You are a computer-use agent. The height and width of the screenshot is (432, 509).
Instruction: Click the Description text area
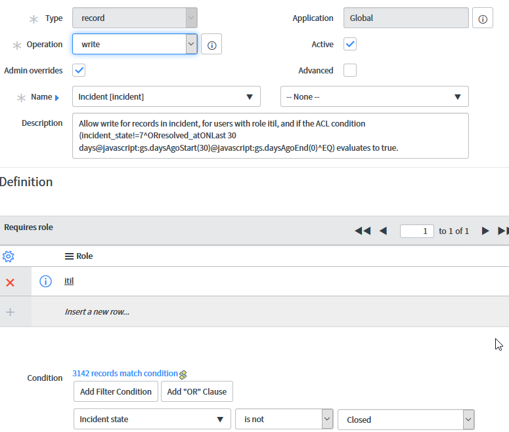tap(271, 136)
